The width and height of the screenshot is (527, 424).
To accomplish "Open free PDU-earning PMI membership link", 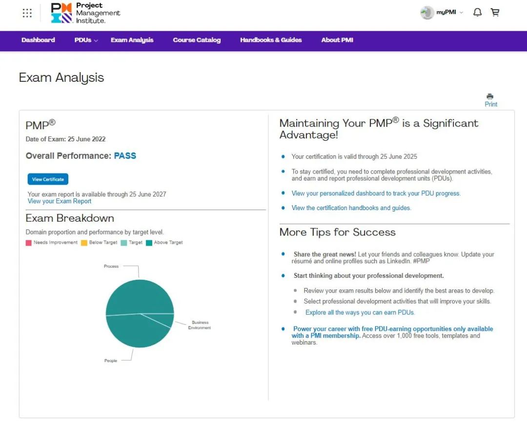I will (x=392, y=332).
